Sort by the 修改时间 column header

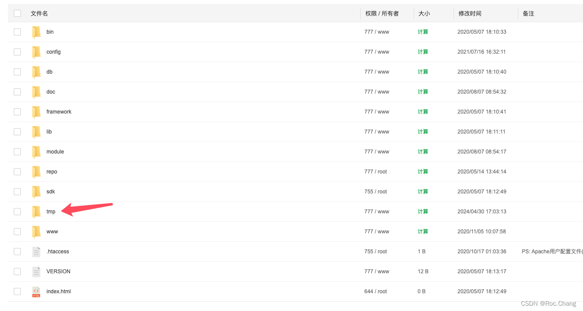[470, 14]
